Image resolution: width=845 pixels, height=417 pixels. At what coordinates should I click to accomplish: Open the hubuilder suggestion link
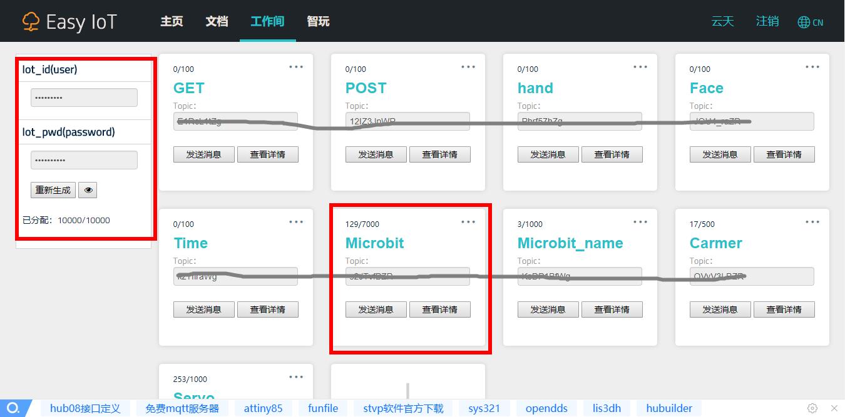(x=669, y=408)
